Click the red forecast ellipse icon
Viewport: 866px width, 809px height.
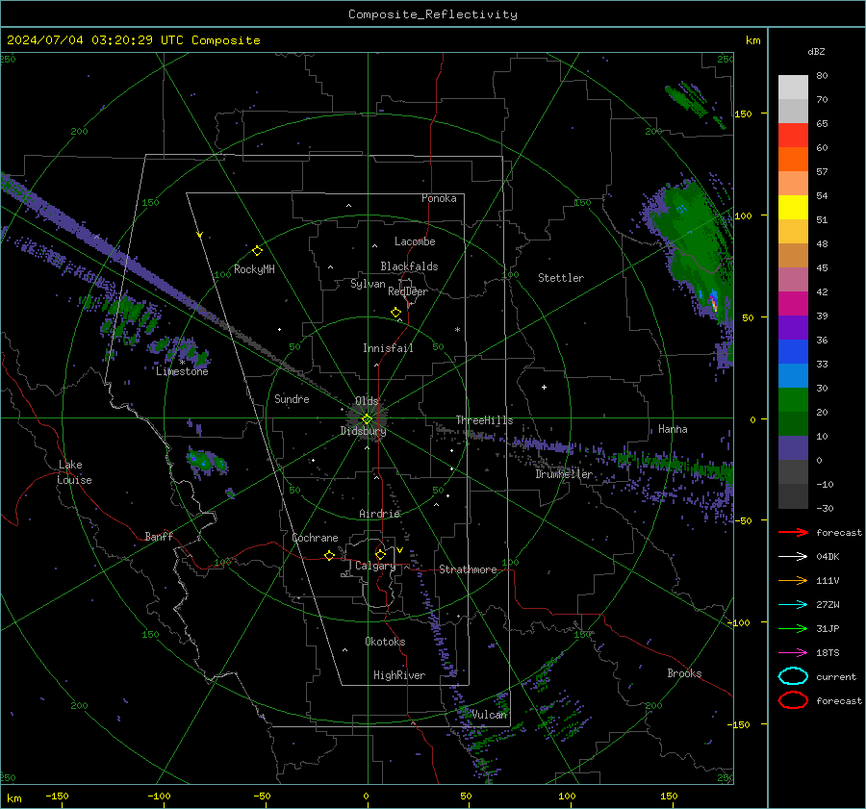pos(793,700)
